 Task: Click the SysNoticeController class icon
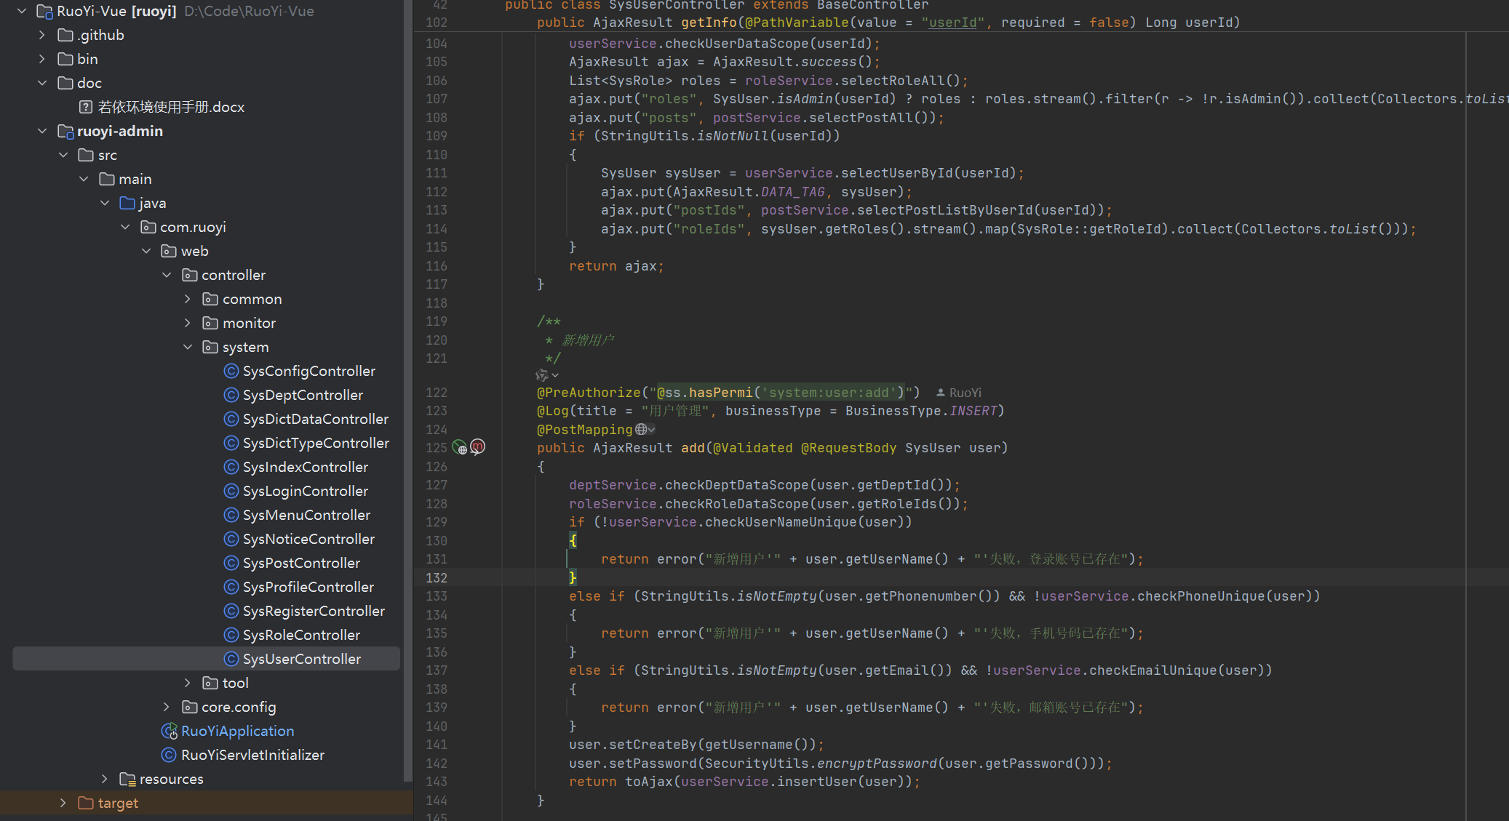(231, 539)
